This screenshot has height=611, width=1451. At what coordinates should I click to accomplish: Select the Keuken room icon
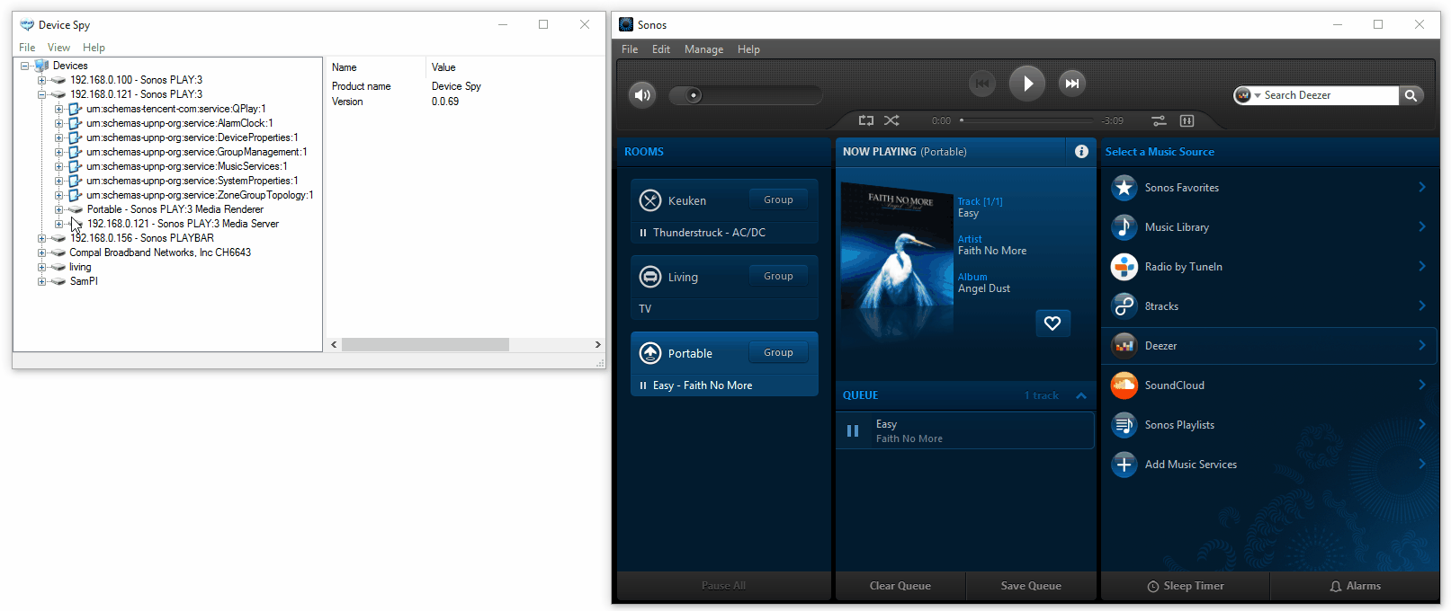coord(650,200)
